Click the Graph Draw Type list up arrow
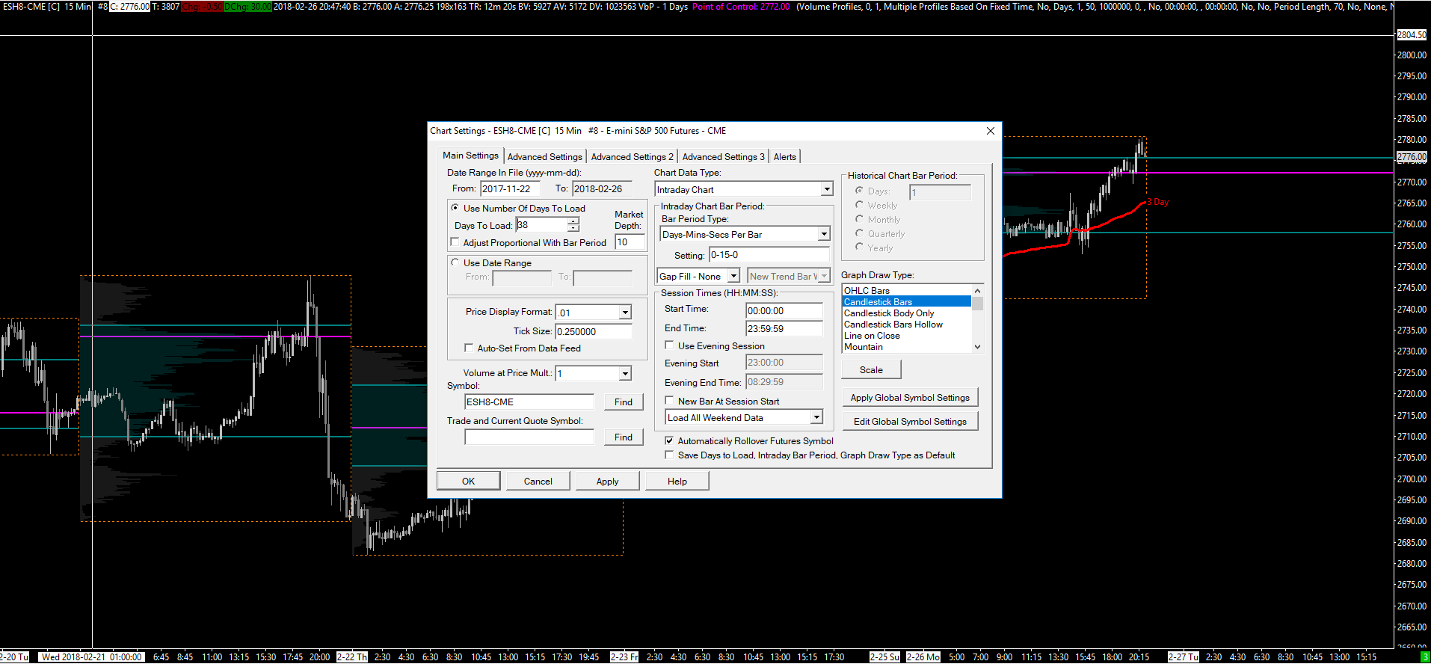Viewport: 1431px width, 664px height. point(977,290)
